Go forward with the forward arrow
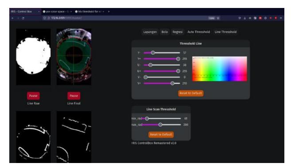Image resolution: width=291 pixels, height=167 pixels. pyautogui.click(x=18, y=18)
